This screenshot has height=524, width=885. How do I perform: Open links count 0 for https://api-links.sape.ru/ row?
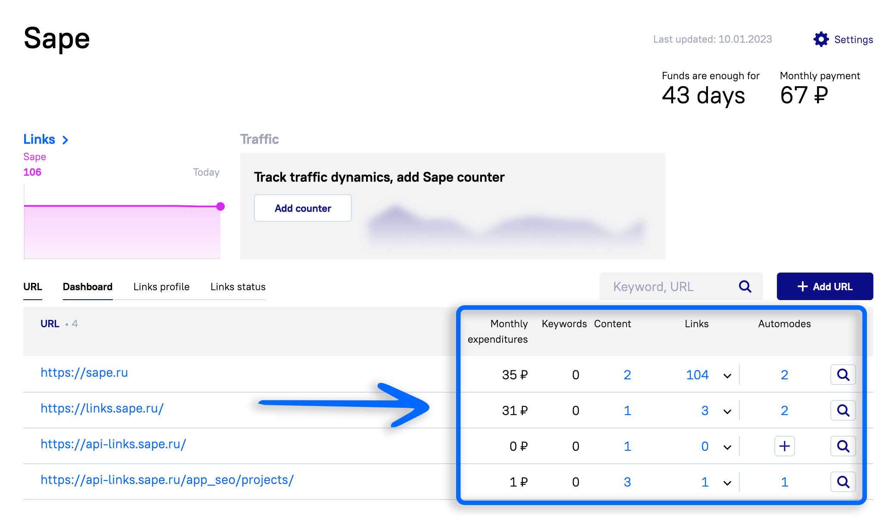[705, 446]
